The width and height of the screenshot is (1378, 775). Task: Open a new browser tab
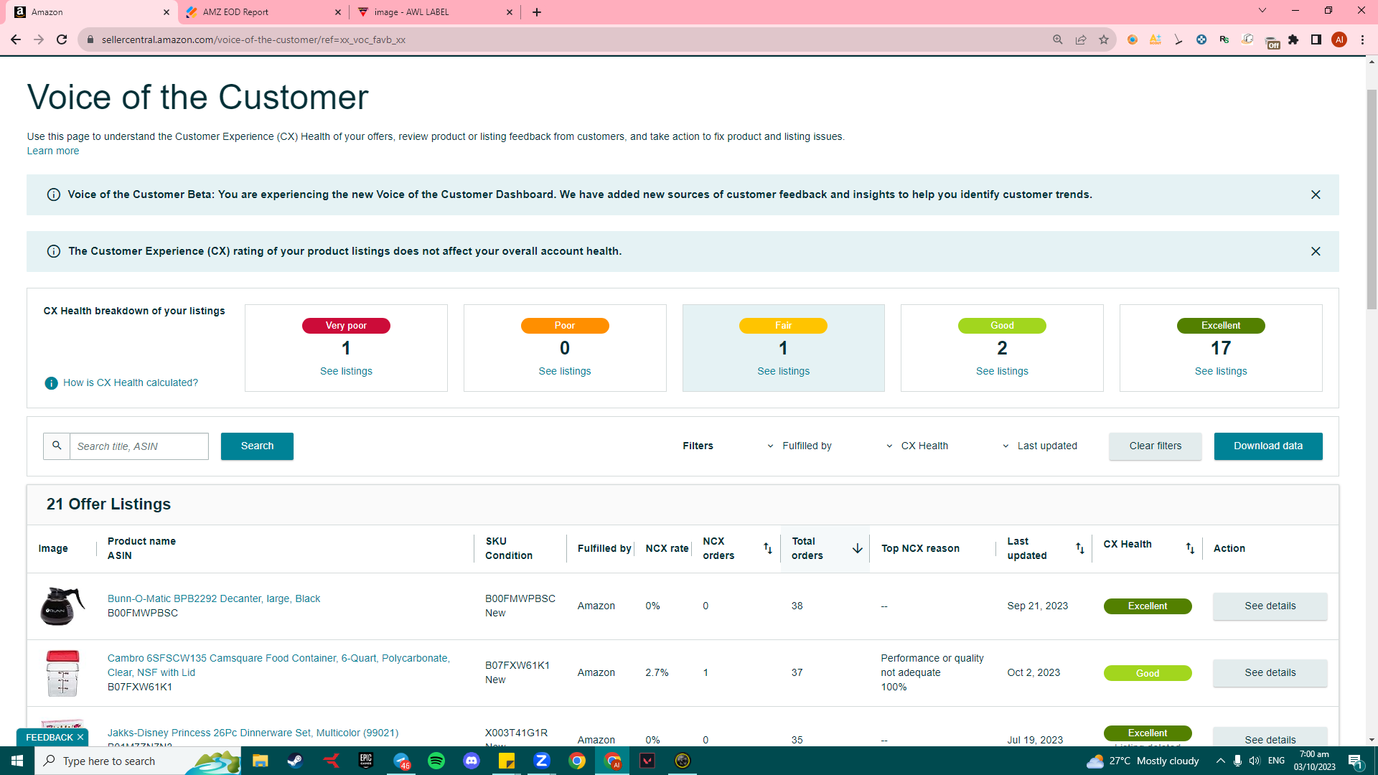click(x=537, y=12)
